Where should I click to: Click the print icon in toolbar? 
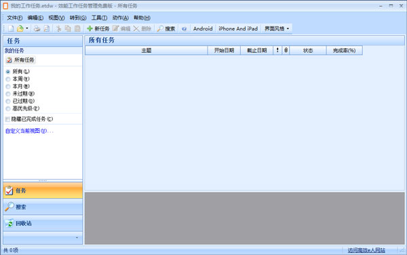pos(37,28)
